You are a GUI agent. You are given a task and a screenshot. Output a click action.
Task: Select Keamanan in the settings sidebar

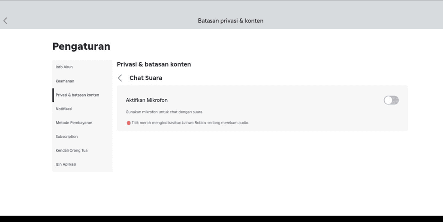65,81
